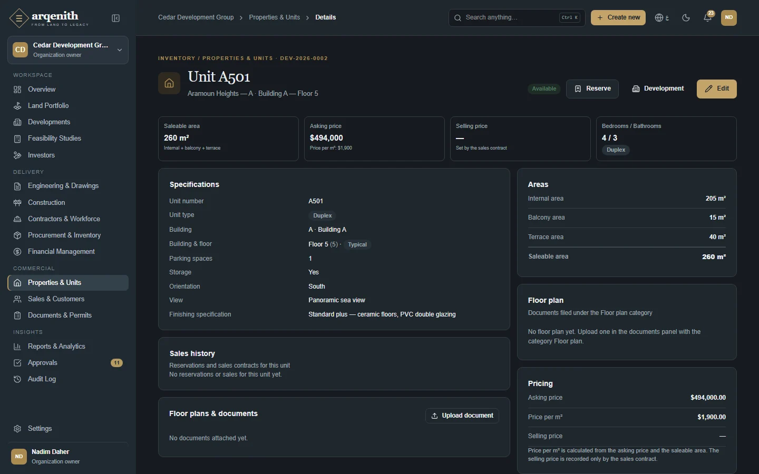The height and width of the screenshot is (474, 759).
Task: Click the Investors sidebar icon
Action: (17, 155)
